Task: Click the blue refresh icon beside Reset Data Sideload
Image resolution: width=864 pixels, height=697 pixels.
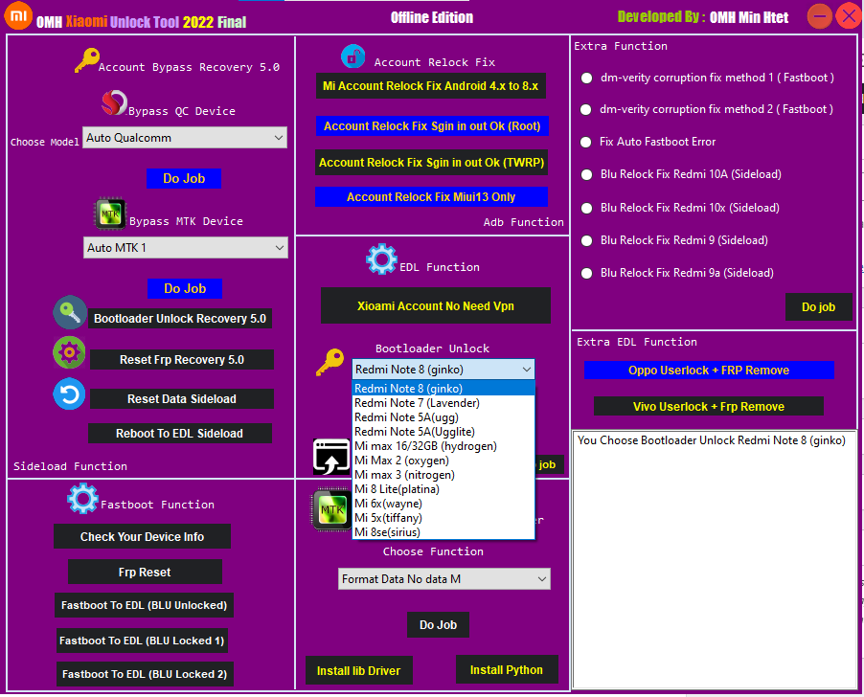Action: 69,394
